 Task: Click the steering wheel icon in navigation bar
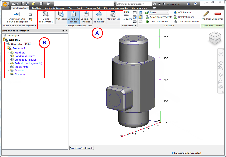click(221, 54)
